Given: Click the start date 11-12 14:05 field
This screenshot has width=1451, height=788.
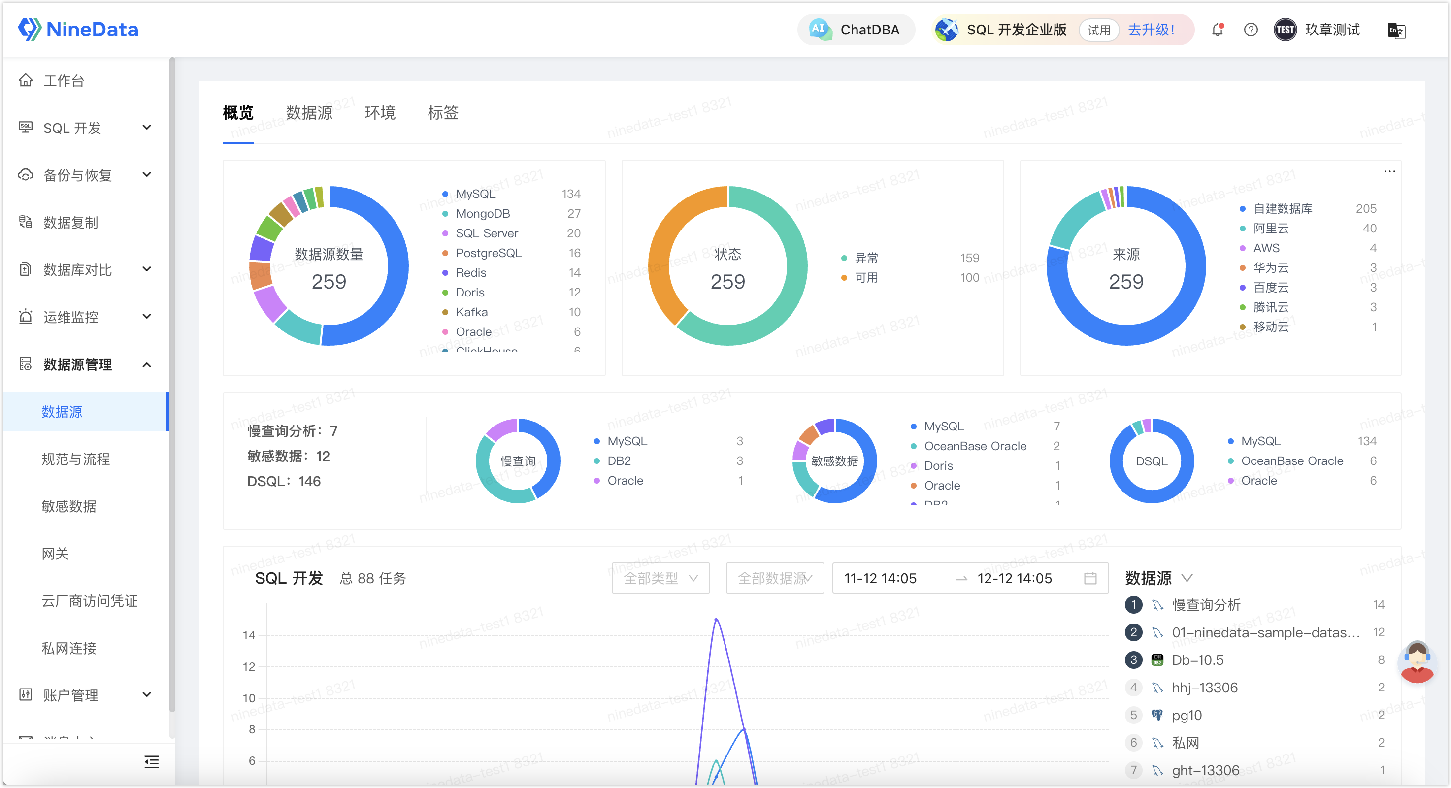Looking at the screenshot, I should pos(880,579).
